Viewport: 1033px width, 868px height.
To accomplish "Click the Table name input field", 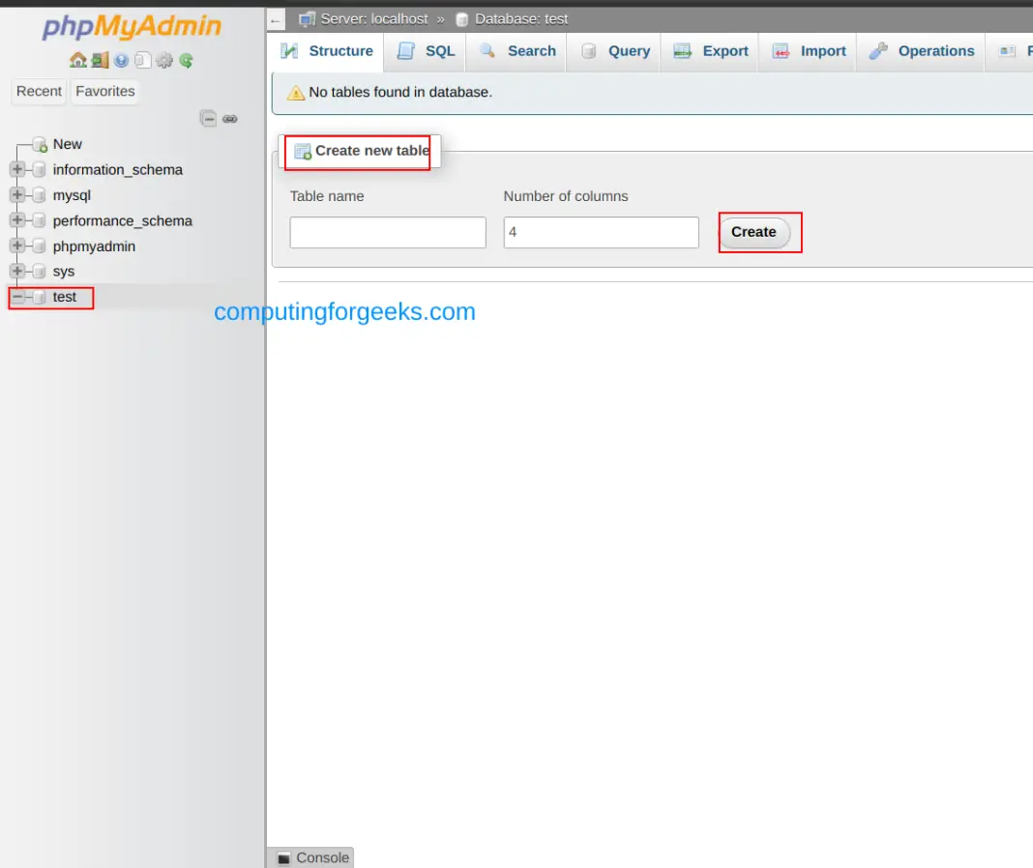I will tap(387, 232).
